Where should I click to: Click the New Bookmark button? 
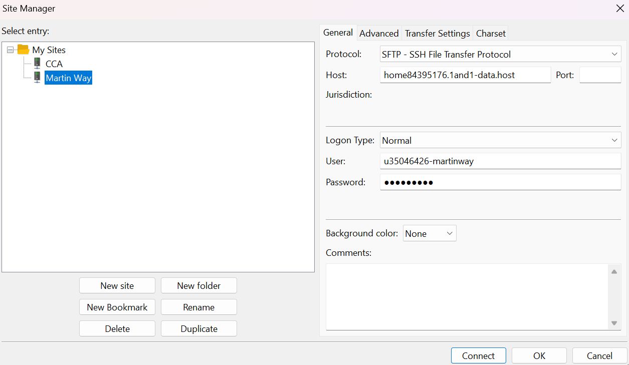[x=117, y=307]
